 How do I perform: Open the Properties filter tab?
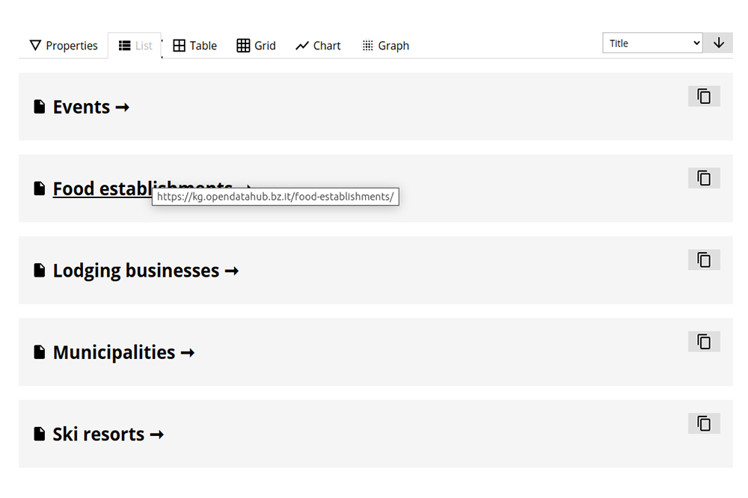[x=64, y=46]
